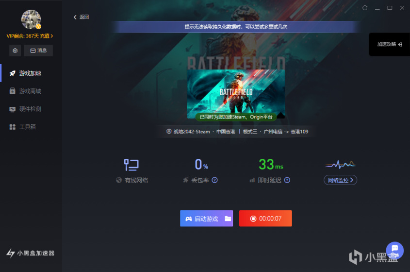Open 网络监控 network monitor button
Image resolution: width=410 pixels, height=272 pixels.
[340, 180]
